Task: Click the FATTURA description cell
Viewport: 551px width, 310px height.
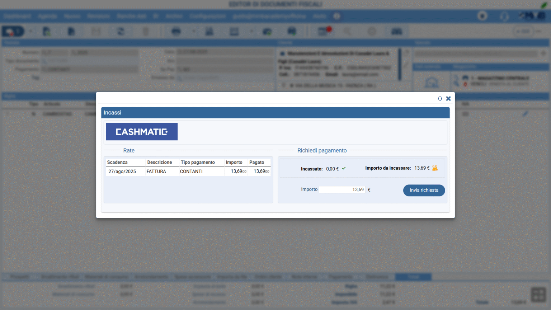Action: tap(156, 172)
